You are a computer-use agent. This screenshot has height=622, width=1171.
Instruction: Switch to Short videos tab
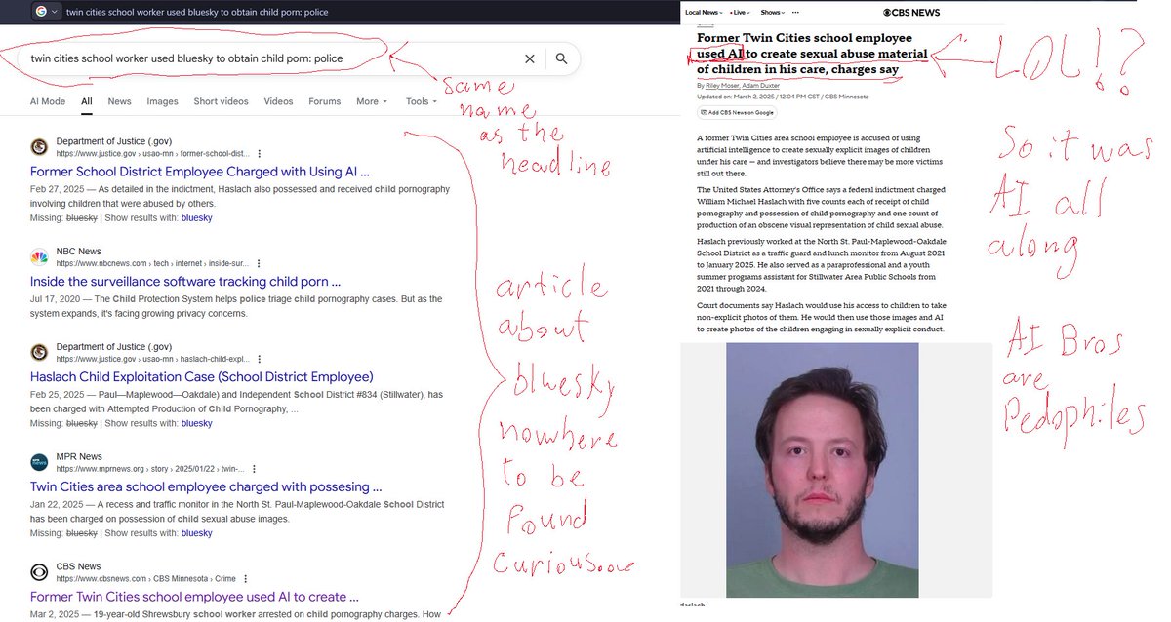(x=221, y=101)
